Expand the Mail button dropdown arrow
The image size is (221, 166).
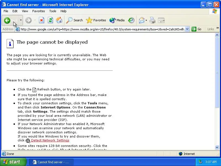[x=146, y=20]
